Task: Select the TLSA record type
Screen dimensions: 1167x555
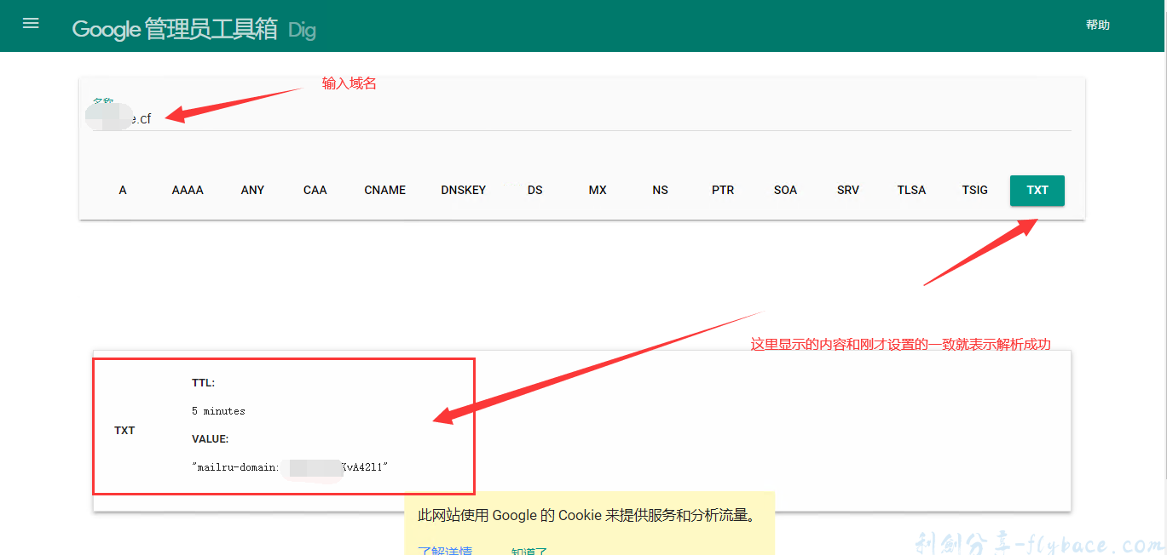Action: pos(911,190)
